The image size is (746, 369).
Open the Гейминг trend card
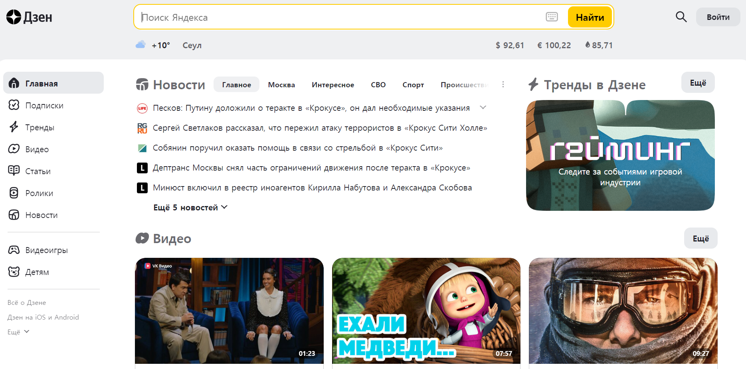click(x=620, y=155)
